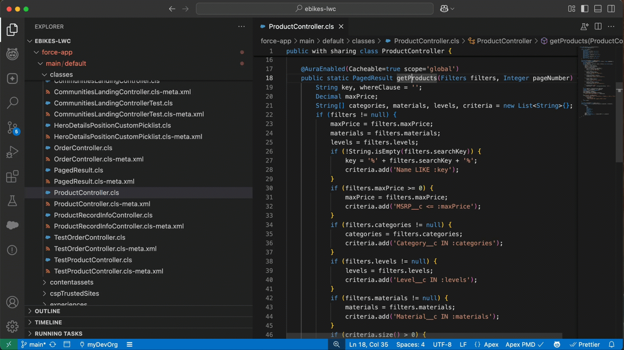Toggle the bottom panel
The width and height of the screenshot is (624, 350).
[x=597, y=8]
